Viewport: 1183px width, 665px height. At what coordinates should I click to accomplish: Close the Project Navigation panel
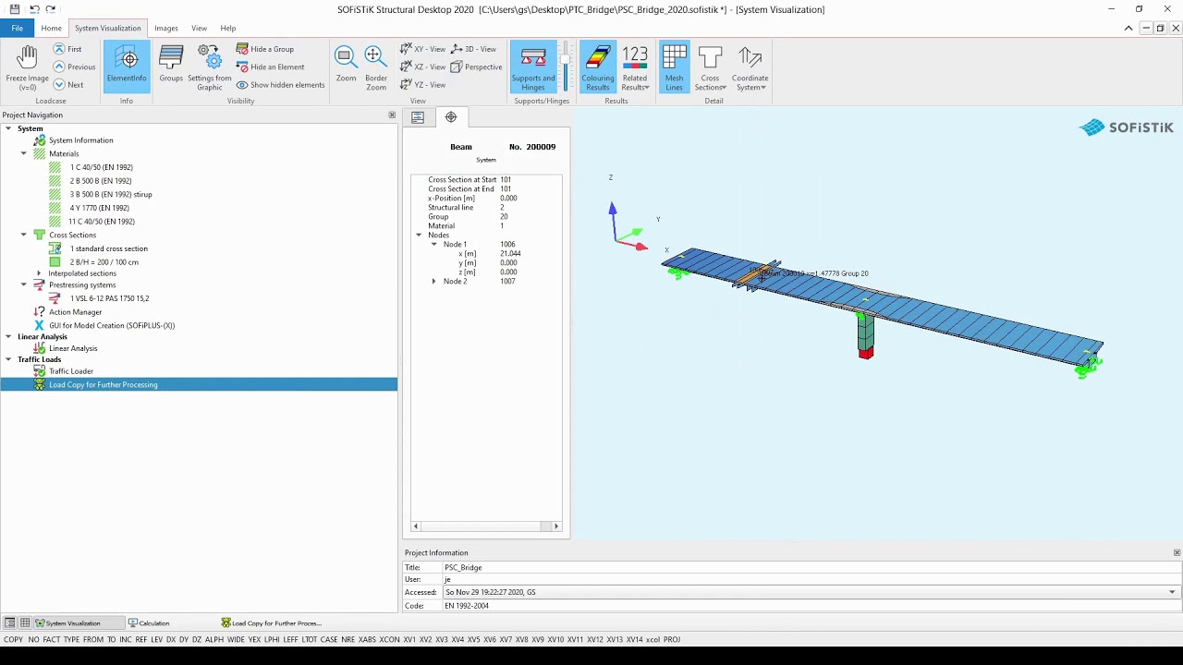point(392,115)
